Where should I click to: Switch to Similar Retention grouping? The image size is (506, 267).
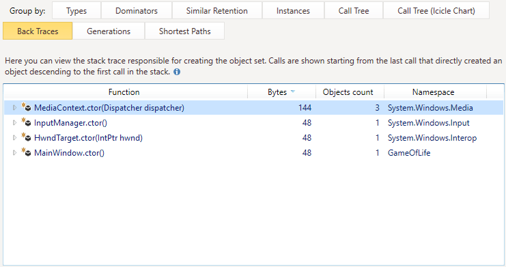click(217, 11)
